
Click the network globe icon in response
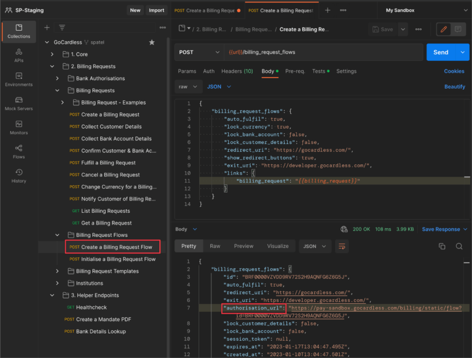tap(344, 229)
